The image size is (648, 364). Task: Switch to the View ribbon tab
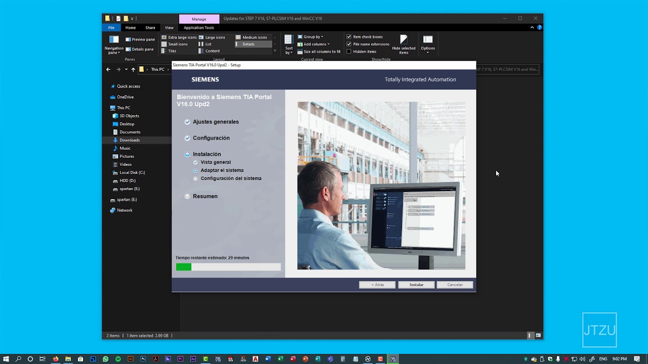point(169,28)
